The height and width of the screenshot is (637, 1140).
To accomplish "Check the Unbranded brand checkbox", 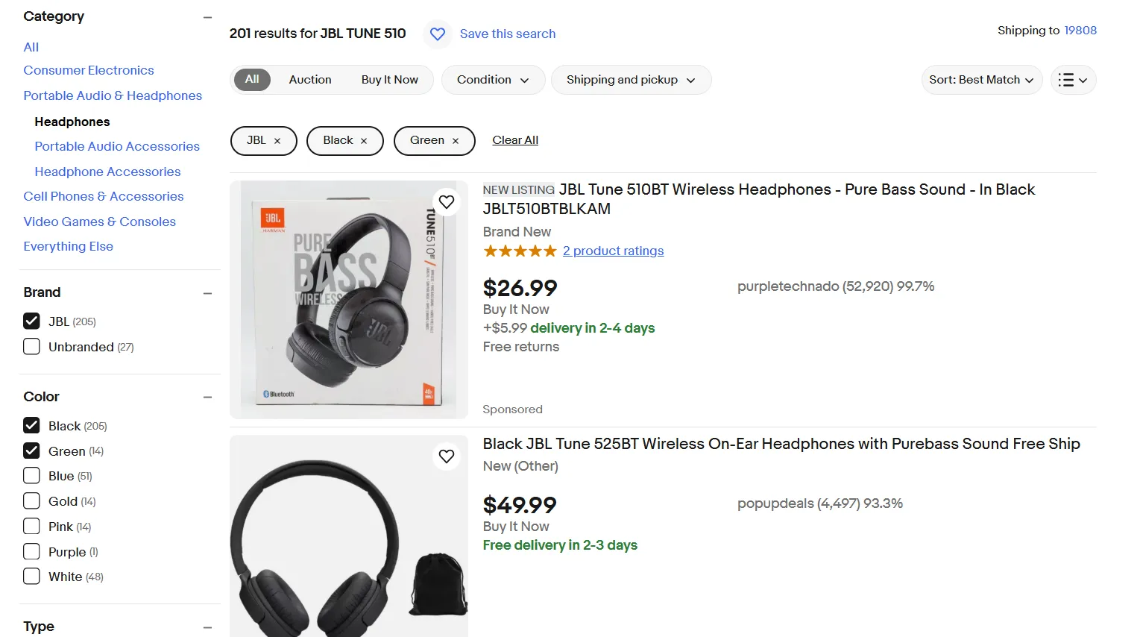I will pyautogui.click(x=31, y=347).
